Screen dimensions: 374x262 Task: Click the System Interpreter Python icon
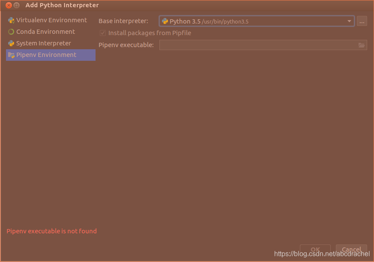coord(11,43)
